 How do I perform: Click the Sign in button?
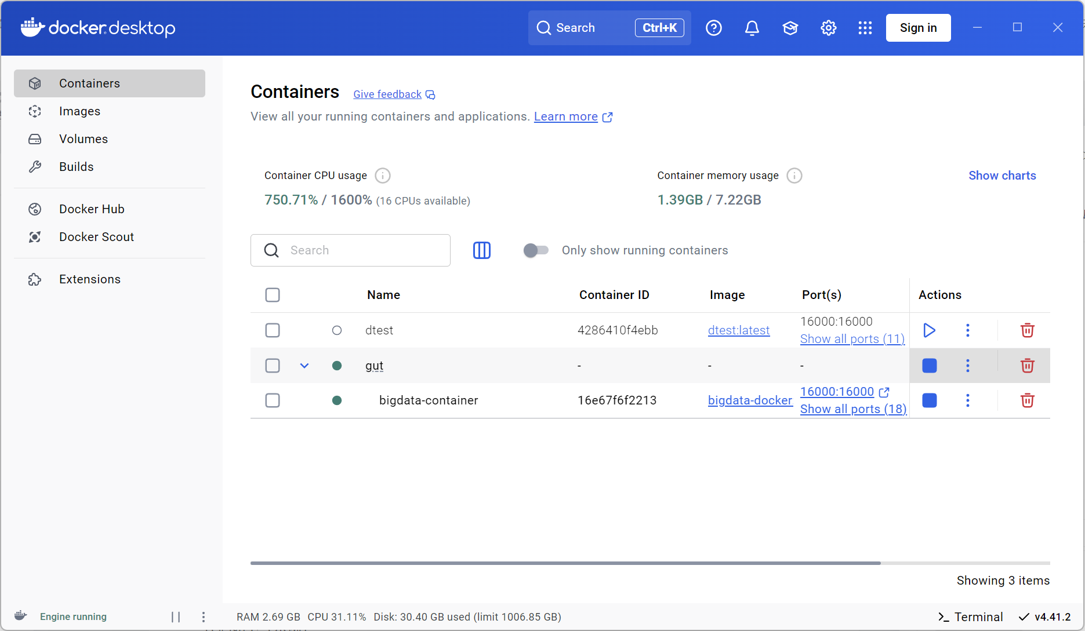pyautogui.click(x=918, y=28)
